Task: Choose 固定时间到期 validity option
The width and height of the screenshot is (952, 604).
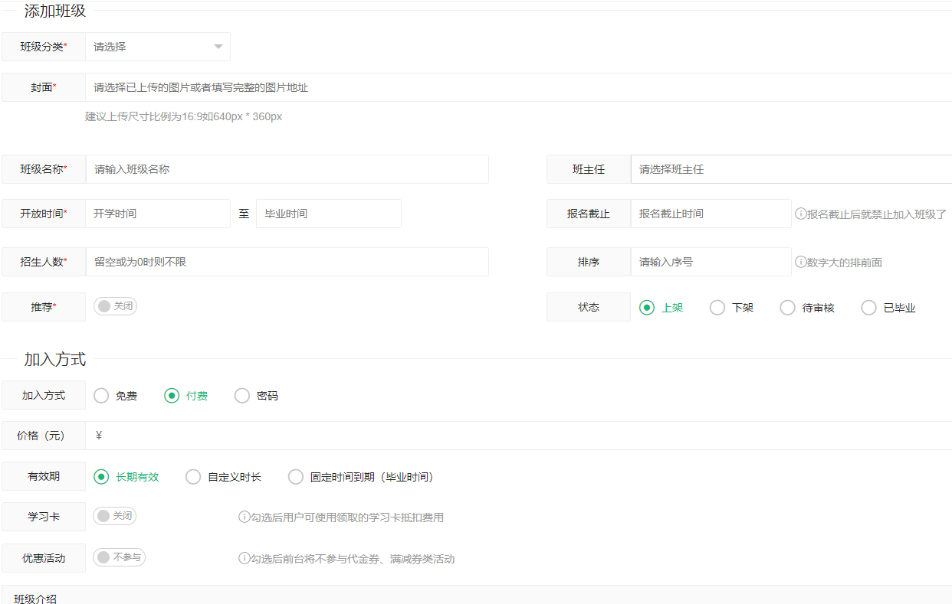Action: tap(296, 477)
